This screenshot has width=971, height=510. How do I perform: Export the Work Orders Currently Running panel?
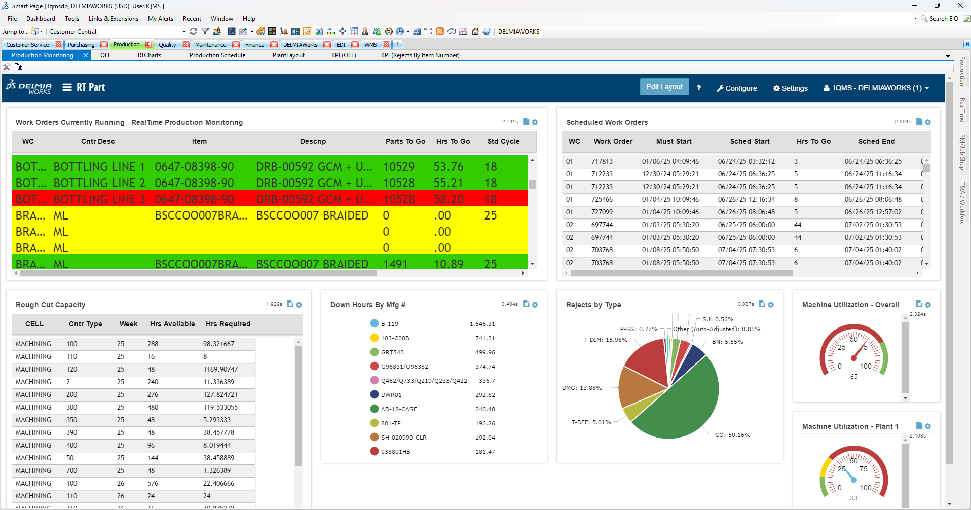click(526, 122)
